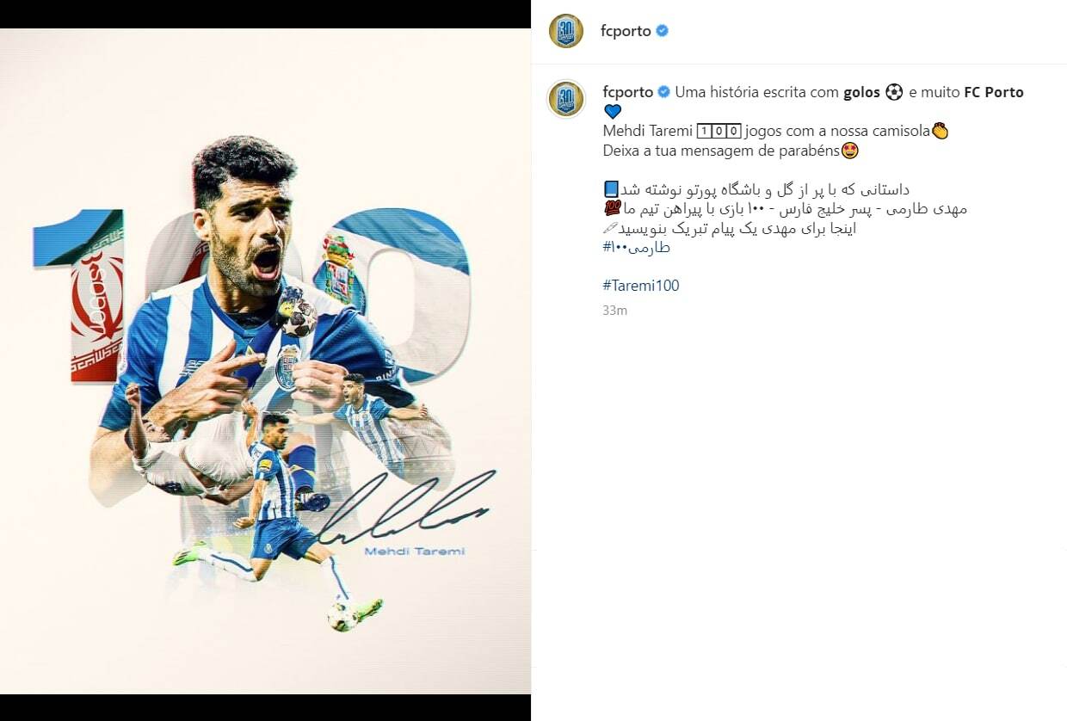1067x721 pixels.
Task: Open the fcporto avatar beside the caption
Action: point(566,98)
